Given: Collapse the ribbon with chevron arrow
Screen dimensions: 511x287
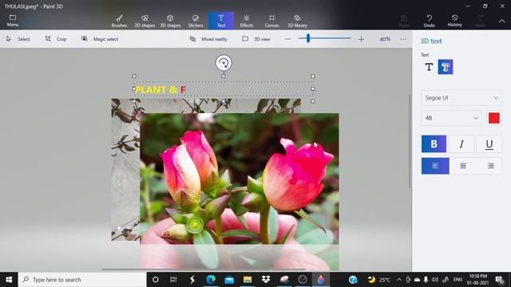Looking at the screenshot, I should (x=501, y=21).
